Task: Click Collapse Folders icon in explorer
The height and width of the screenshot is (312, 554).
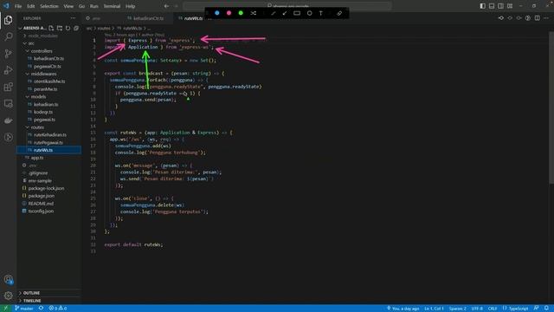Action: [76, 28]
